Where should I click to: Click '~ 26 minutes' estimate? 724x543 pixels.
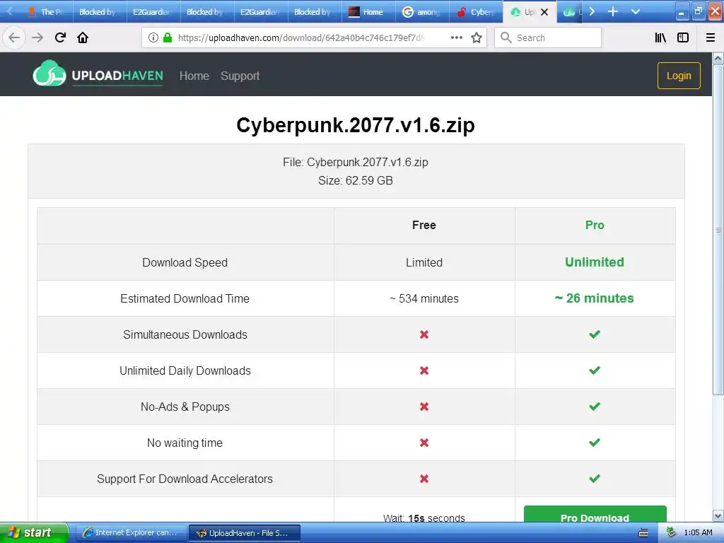click(x=595, y=298)
